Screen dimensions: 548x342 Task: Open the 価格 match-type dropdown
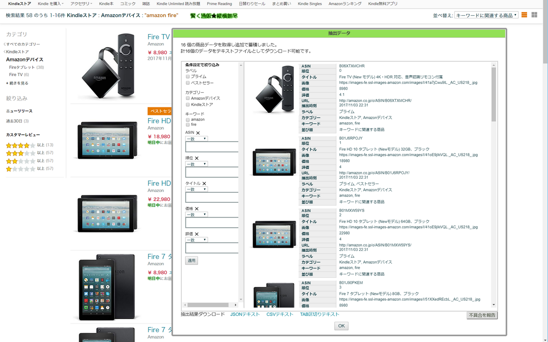(x=197, y=215)
